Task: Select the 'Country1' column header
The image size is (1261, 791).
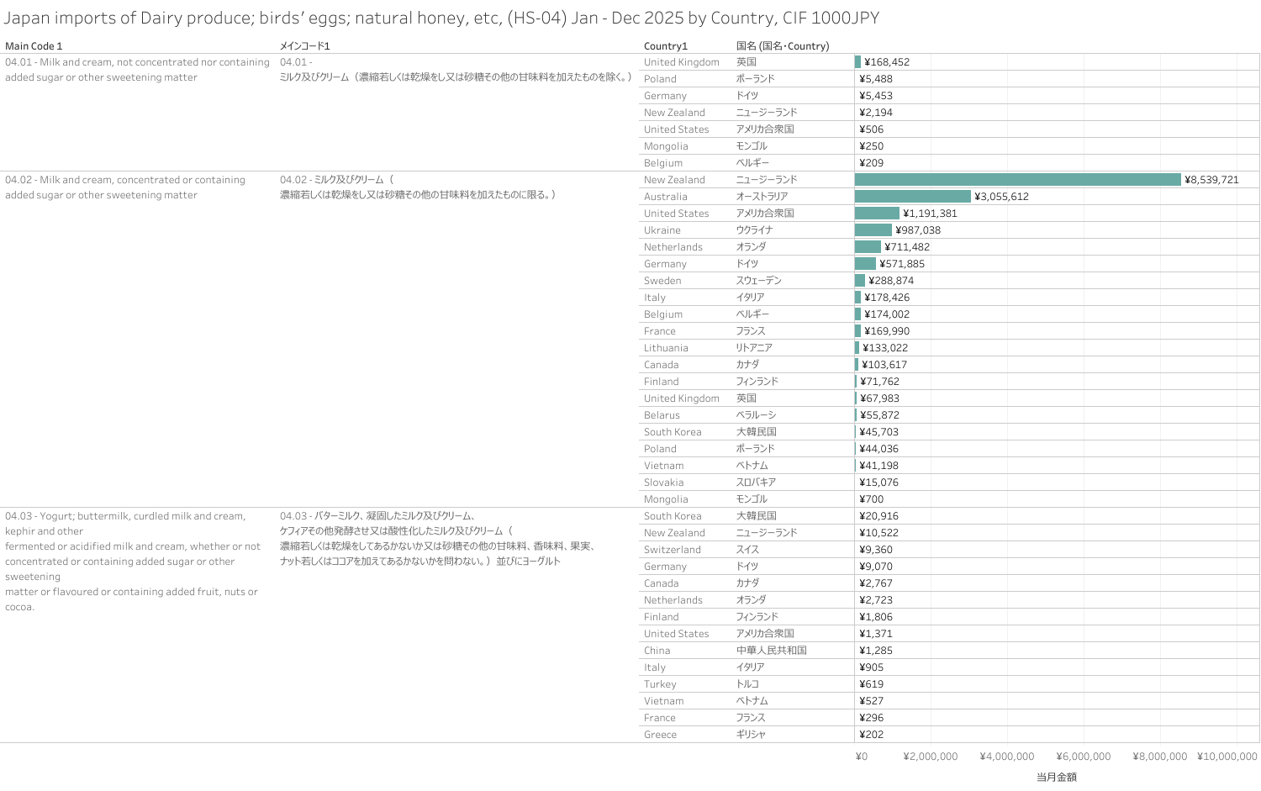Action: (665, 46)
